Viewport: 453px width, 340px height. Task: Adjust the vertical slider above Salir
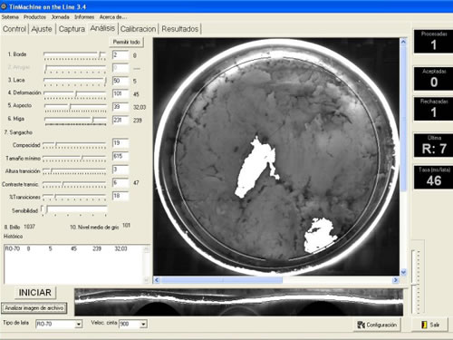pyautogui.click(x=418, y=282)
